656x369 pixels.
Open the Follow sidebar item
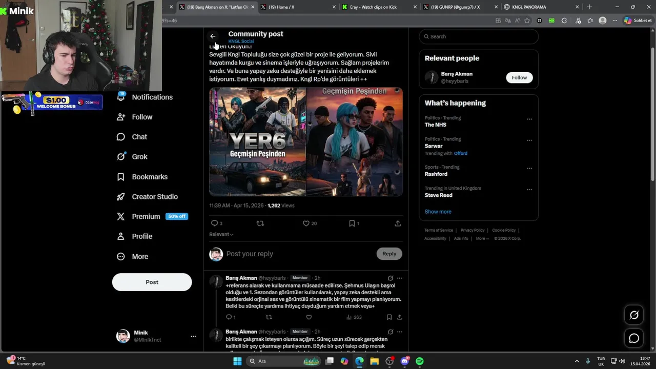134,117
